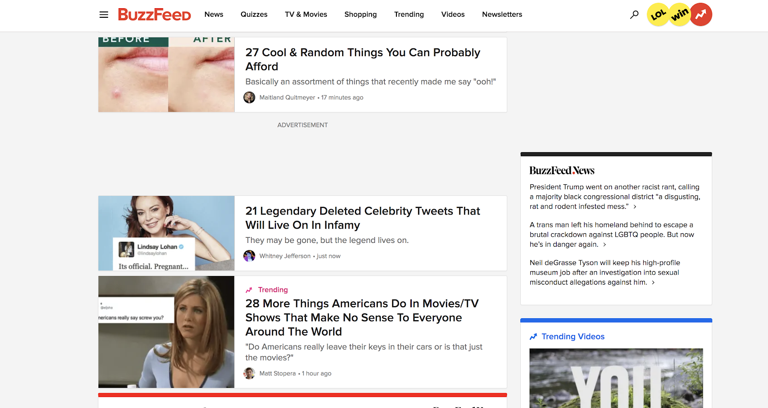This screenshot has height=408, width=768.
Task: Click the blue Trending Videos arrow icon
Action: [x=533, y=337]
